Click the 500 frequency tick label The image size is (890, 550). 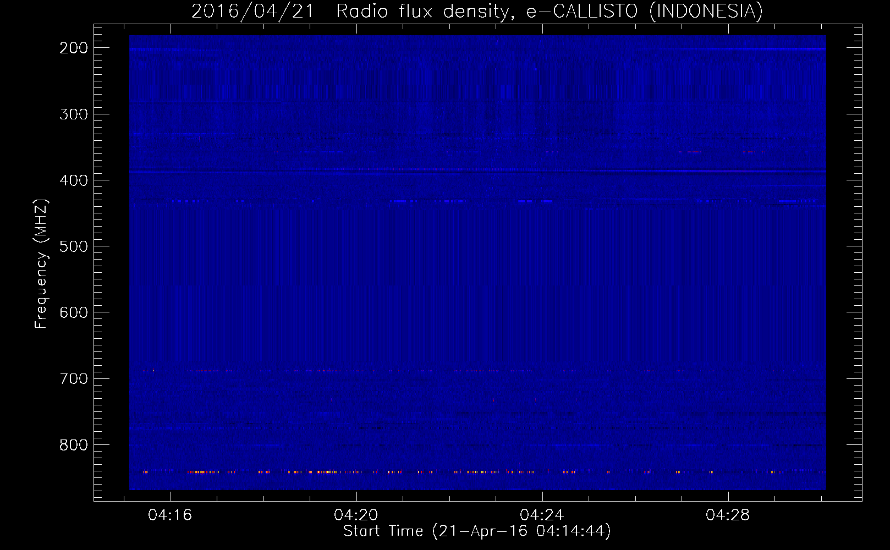click(74, 246)
